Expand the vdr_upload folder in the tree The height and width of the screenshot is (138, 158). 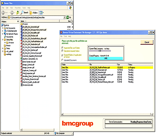(x=3, y=51)
